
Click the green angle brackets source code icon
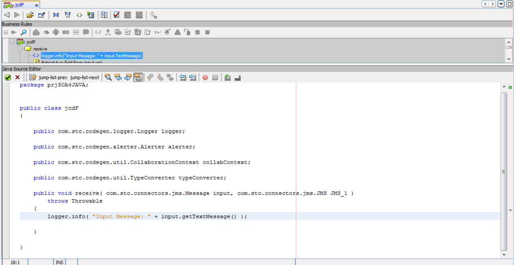[79, 15]
